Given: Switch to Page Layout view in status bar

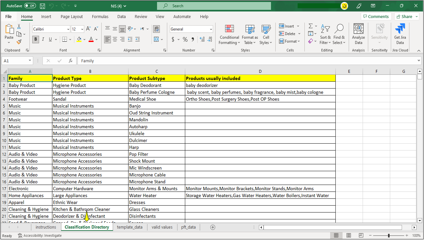Looking at the screenshot, I should coord(348,235).
